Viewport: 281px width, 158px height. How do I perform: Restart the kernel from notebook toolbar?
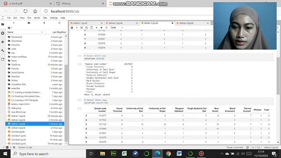[106, 28]
